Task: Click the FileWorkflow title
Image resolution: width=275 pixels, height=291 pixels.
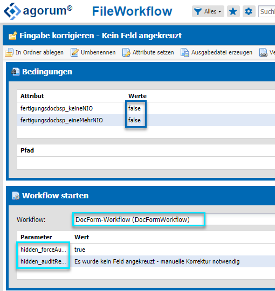Action: click(x=132, y=11)
